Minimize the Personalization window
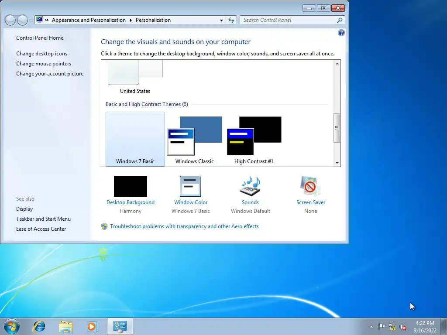447x335 pixels. (x=309, y=8)
